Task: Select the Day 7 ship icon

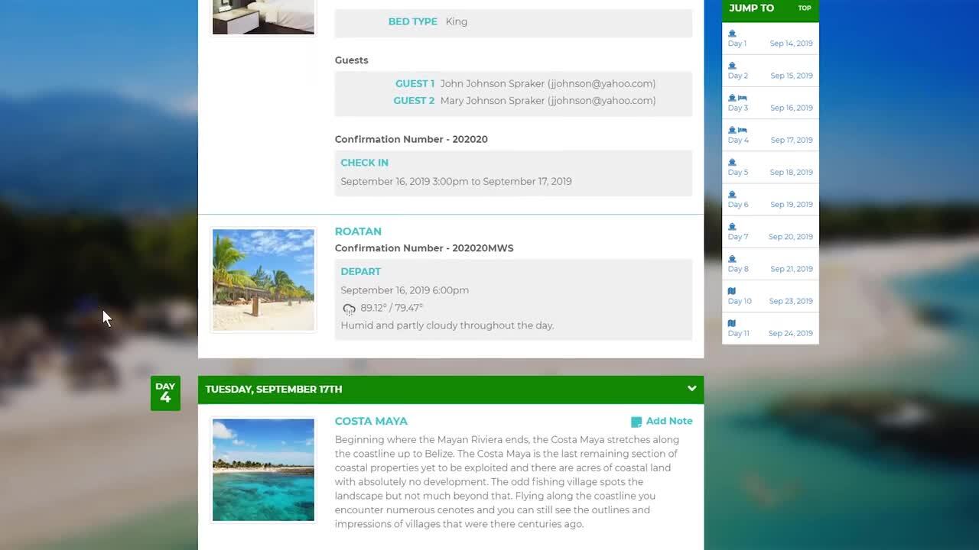Action: coord(732,226)
